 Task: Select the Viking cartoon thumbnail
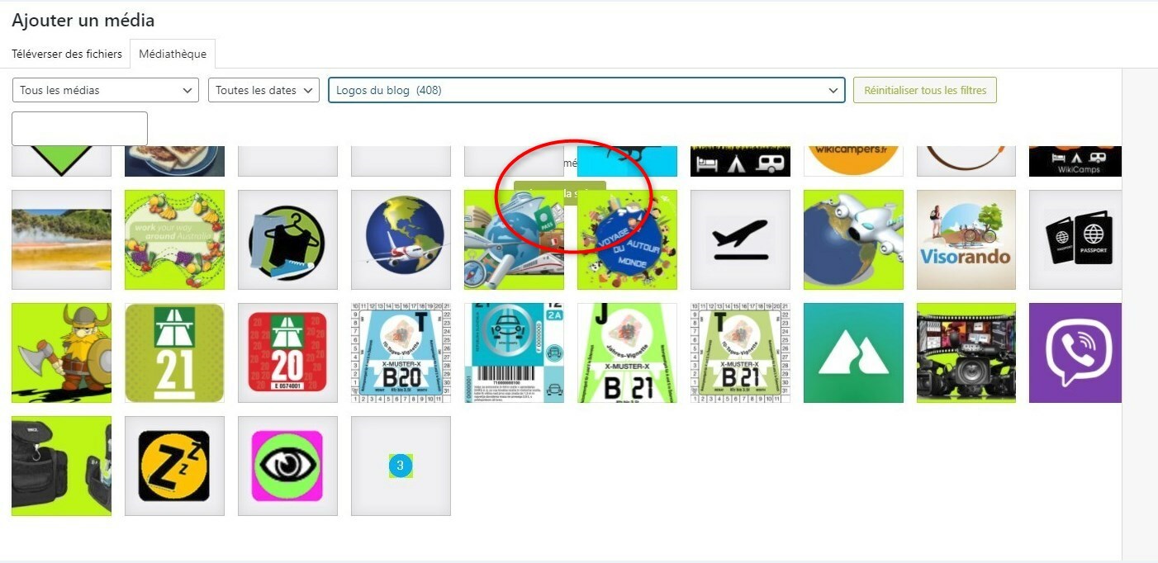[61, 352]
